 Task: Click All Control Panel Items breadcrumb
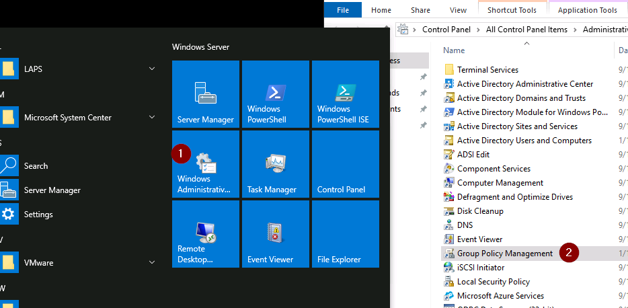tap(526, 30)
